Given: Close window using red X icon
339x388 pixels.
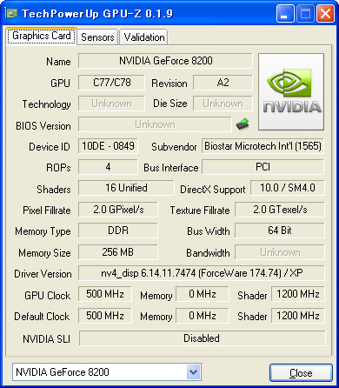Looking at the screenshot, I should point(325,14).
